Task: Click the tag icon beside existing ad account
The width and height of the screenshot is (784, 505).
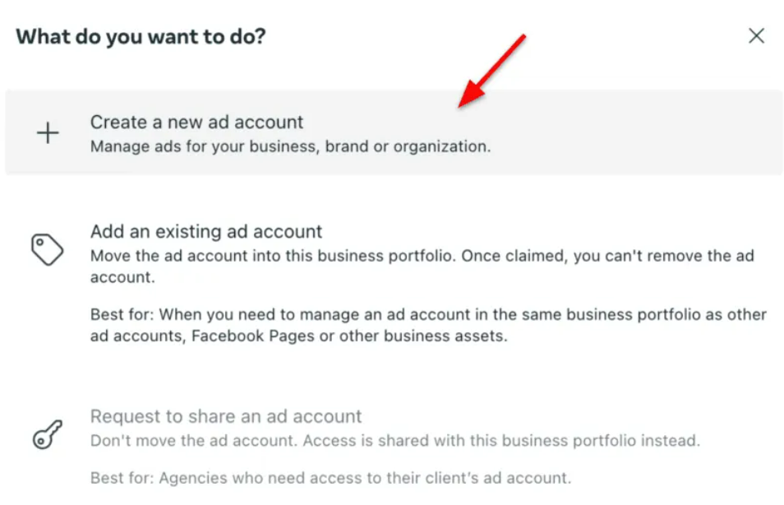Action: click(47, 248)
